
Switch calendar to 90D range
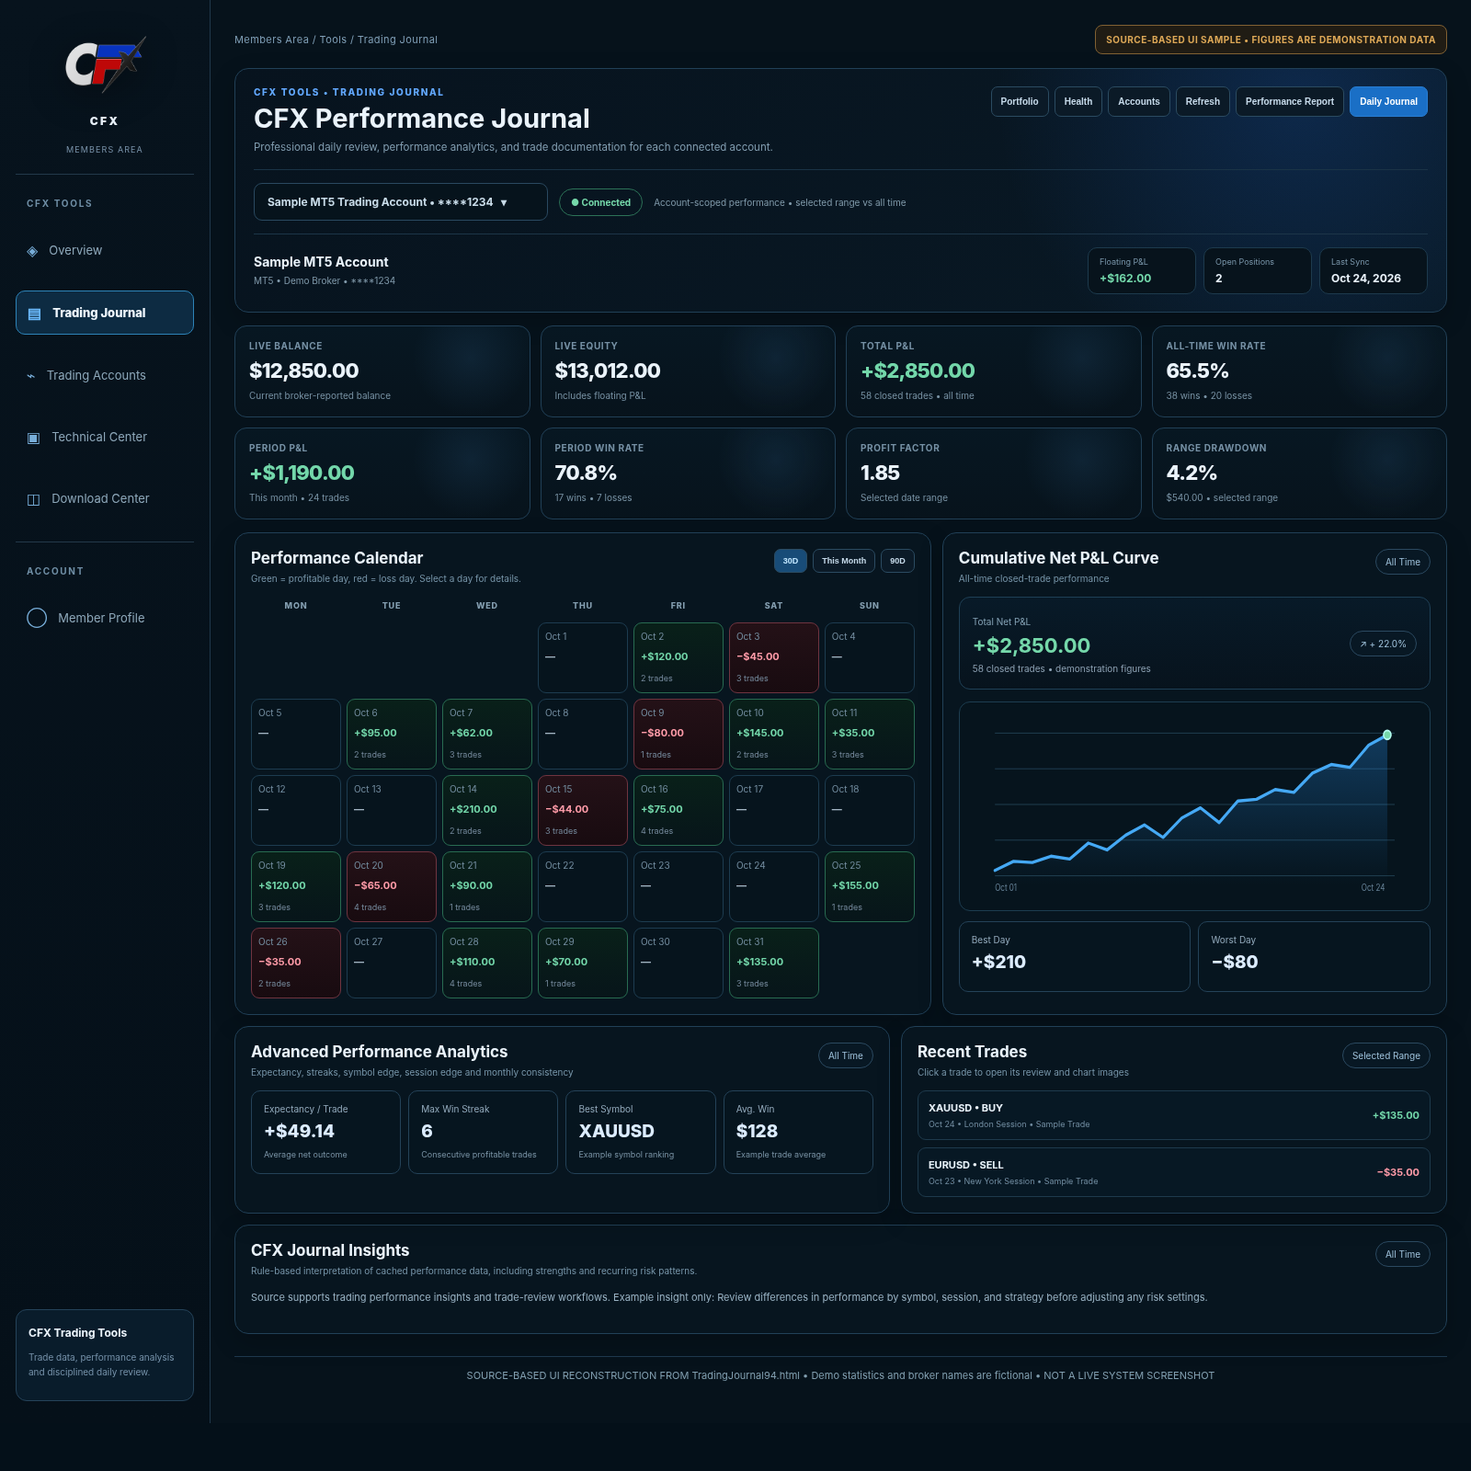point(897,561)
